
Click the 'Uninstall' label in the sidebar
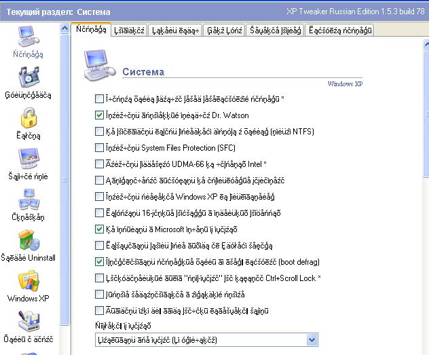[41, 258]
